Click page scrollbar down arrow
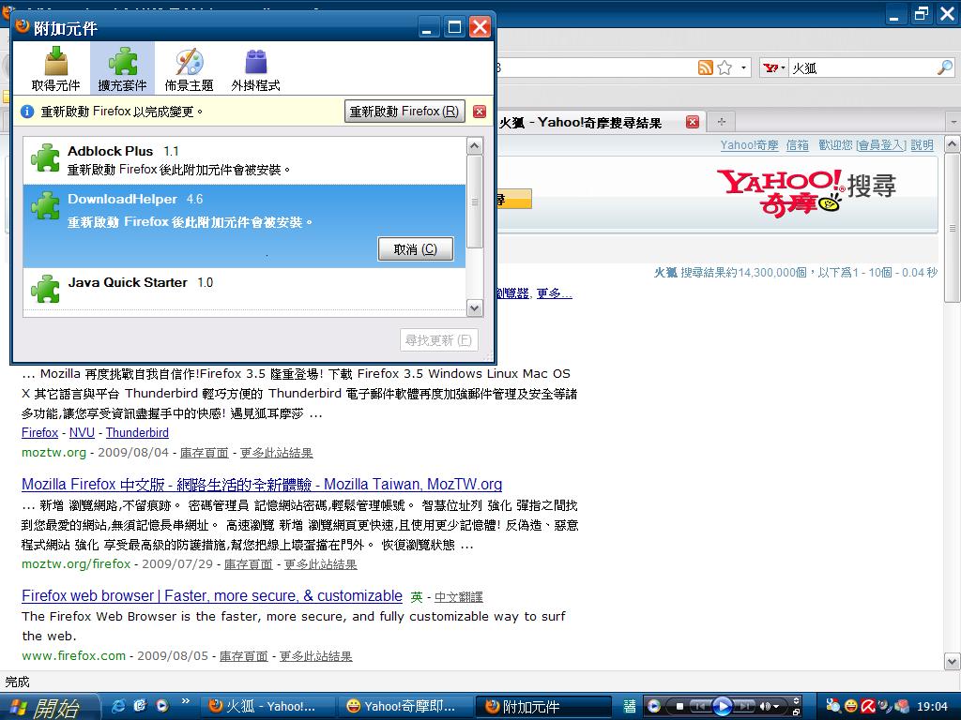This screenshot has width=961, height=720. point(953,661)
